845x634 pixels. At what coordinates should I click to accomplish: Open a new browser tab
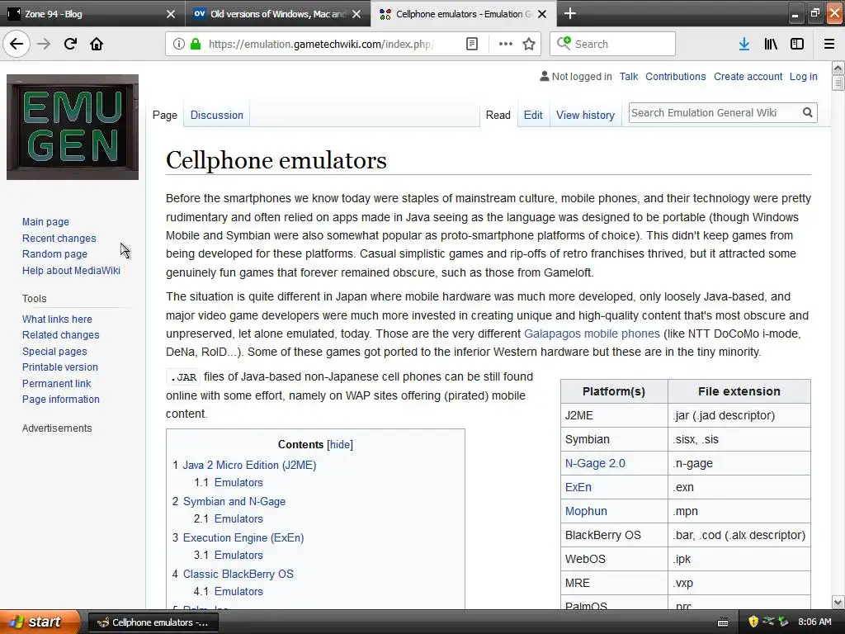click(569, 13)
